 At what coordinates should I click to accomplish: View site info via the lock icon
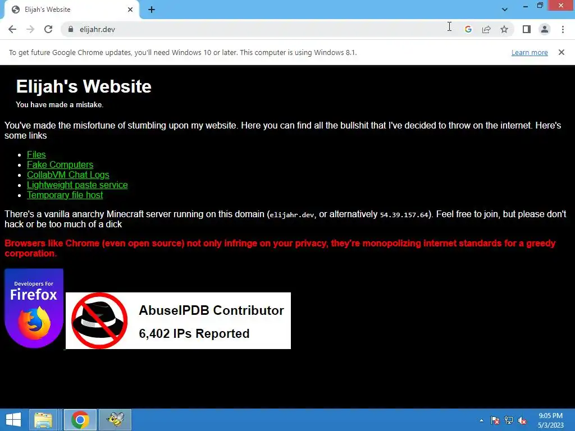pos(71,29)
